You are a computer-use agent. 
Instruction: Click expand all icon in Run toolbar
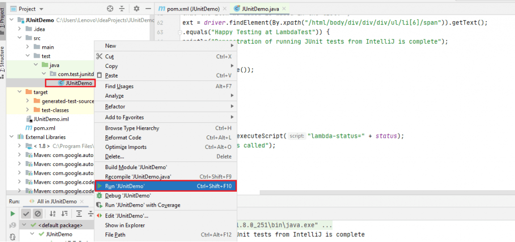click(79, 214)
